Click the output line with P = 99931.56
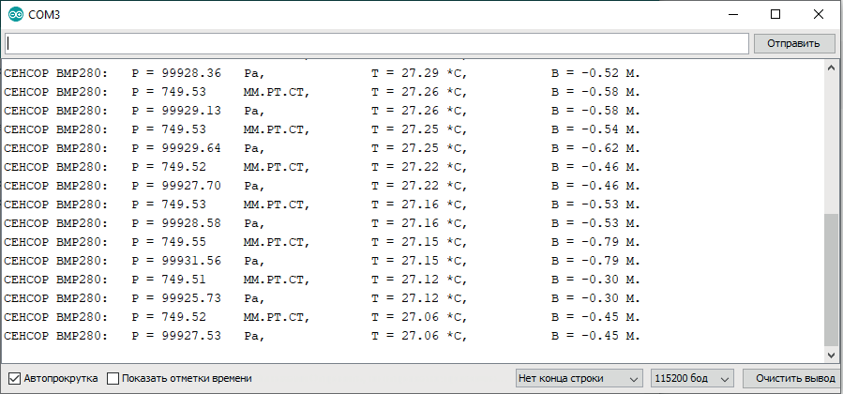The height and width of the screenshot is (394, 843). coord(323,261)
